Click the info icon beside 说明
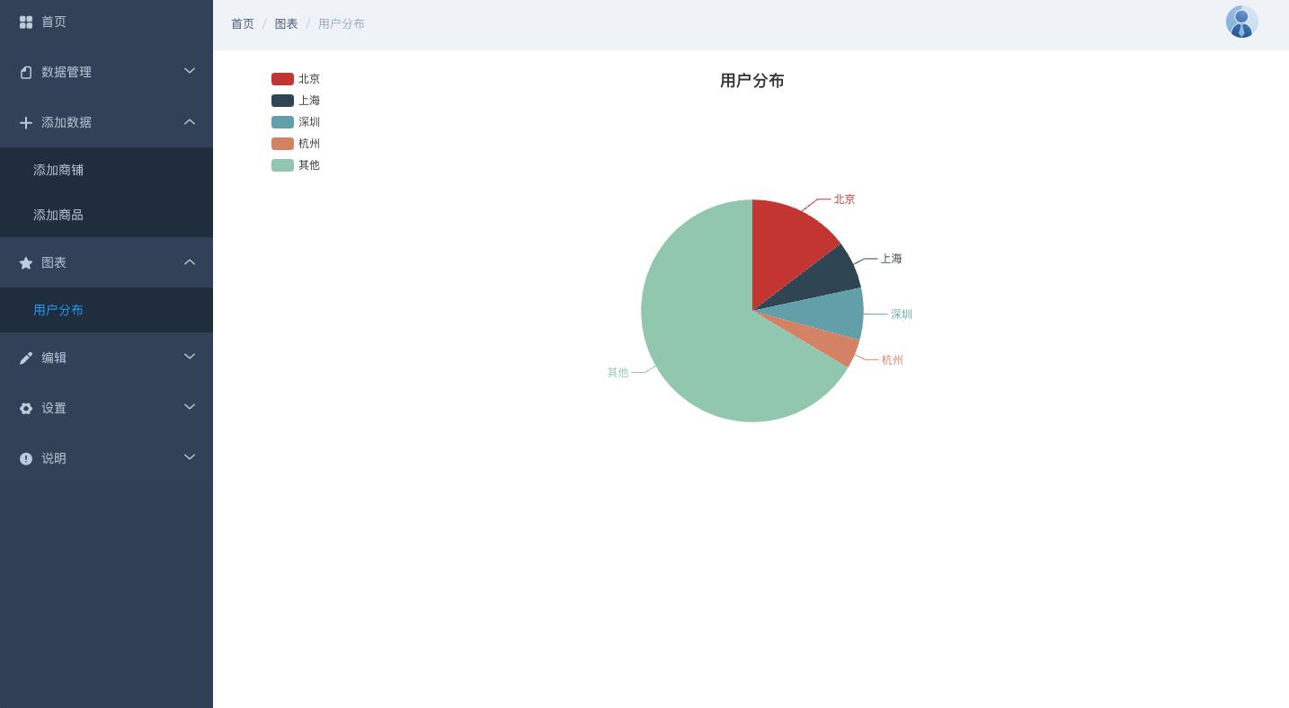Viewport: 1289px width, 708px height. pos(26,458)
